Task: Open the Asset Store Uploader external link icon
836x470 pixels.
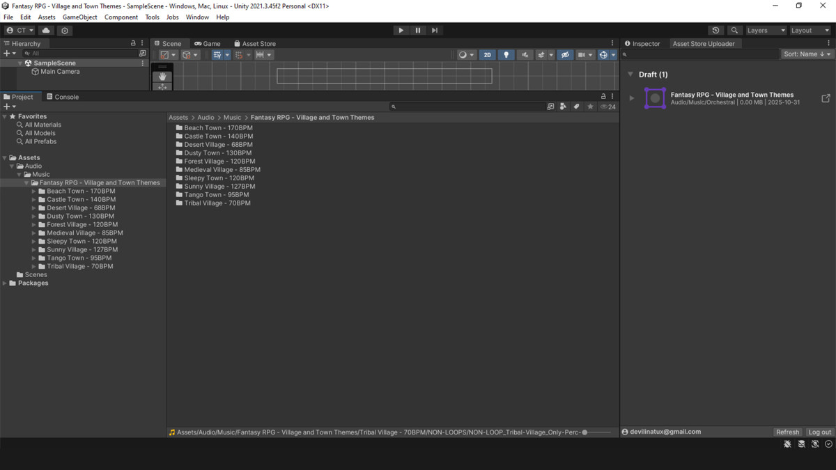Action: click(x=826, y=97)
